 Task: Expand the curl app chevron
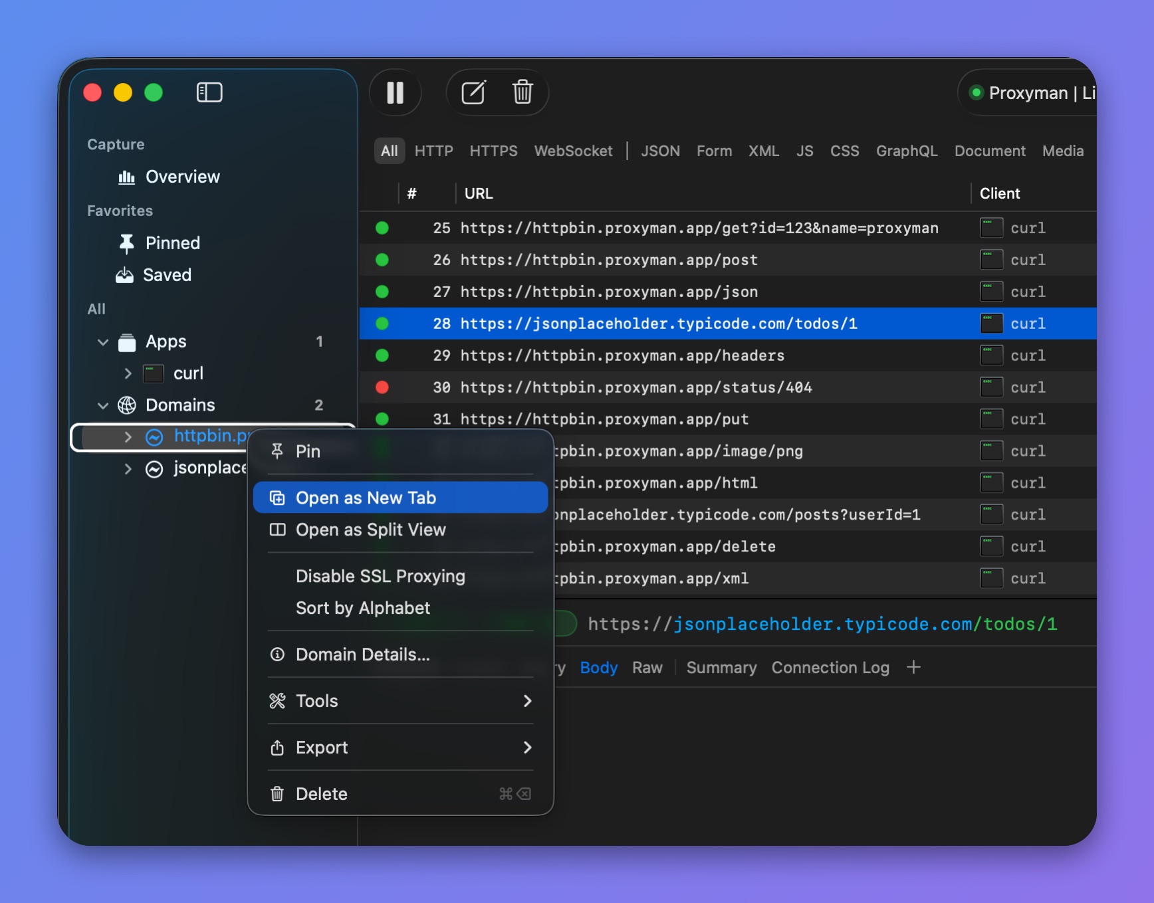coord(128,373)
